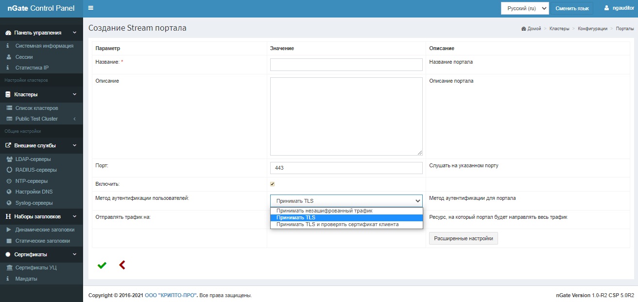Click the Конфигурации breadcrumb link

[x=592, y=29]
